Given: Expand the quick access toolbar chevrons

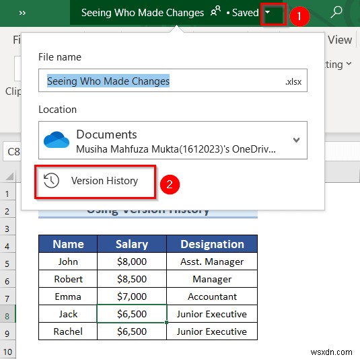Looking at the screenshot, I should (22, 13).
